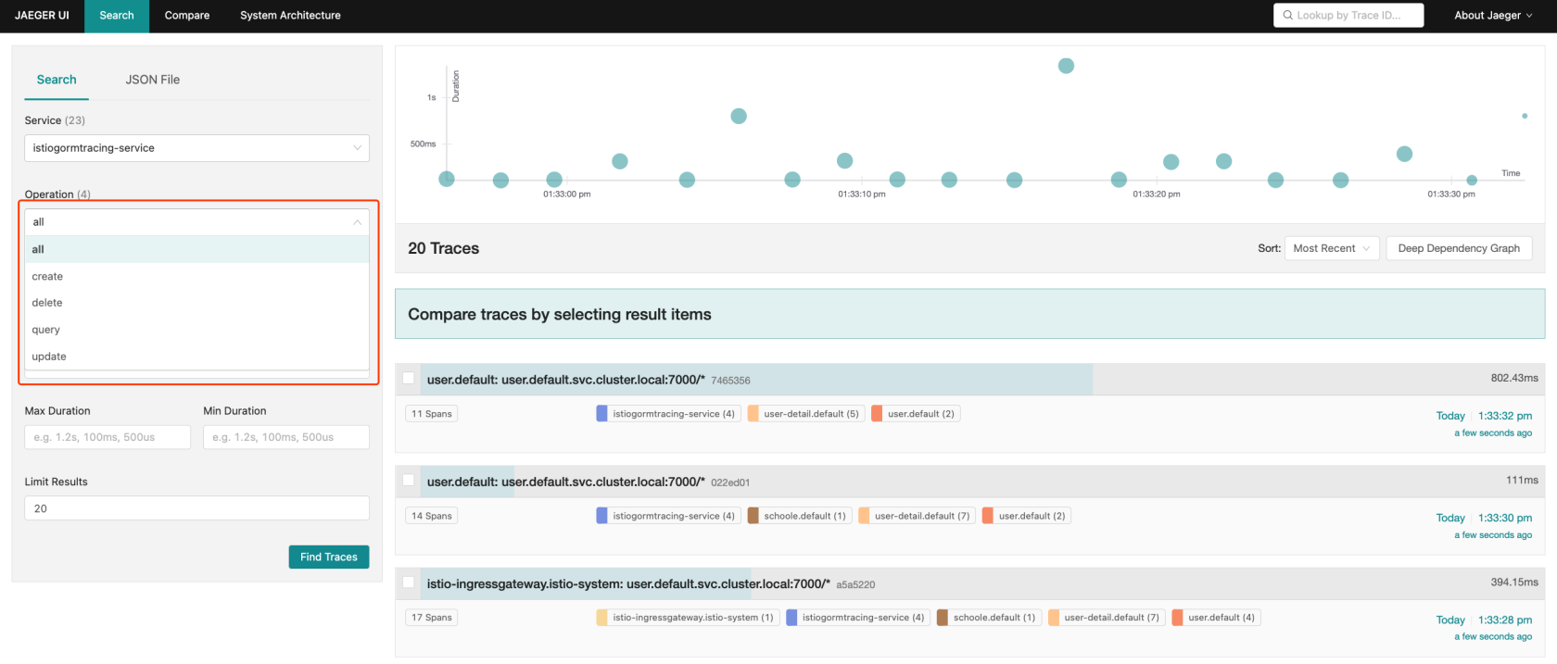The image size is (1557, 664).
Task: Click the chevron arrow of the Service dropdown
Action: (357, 148)
